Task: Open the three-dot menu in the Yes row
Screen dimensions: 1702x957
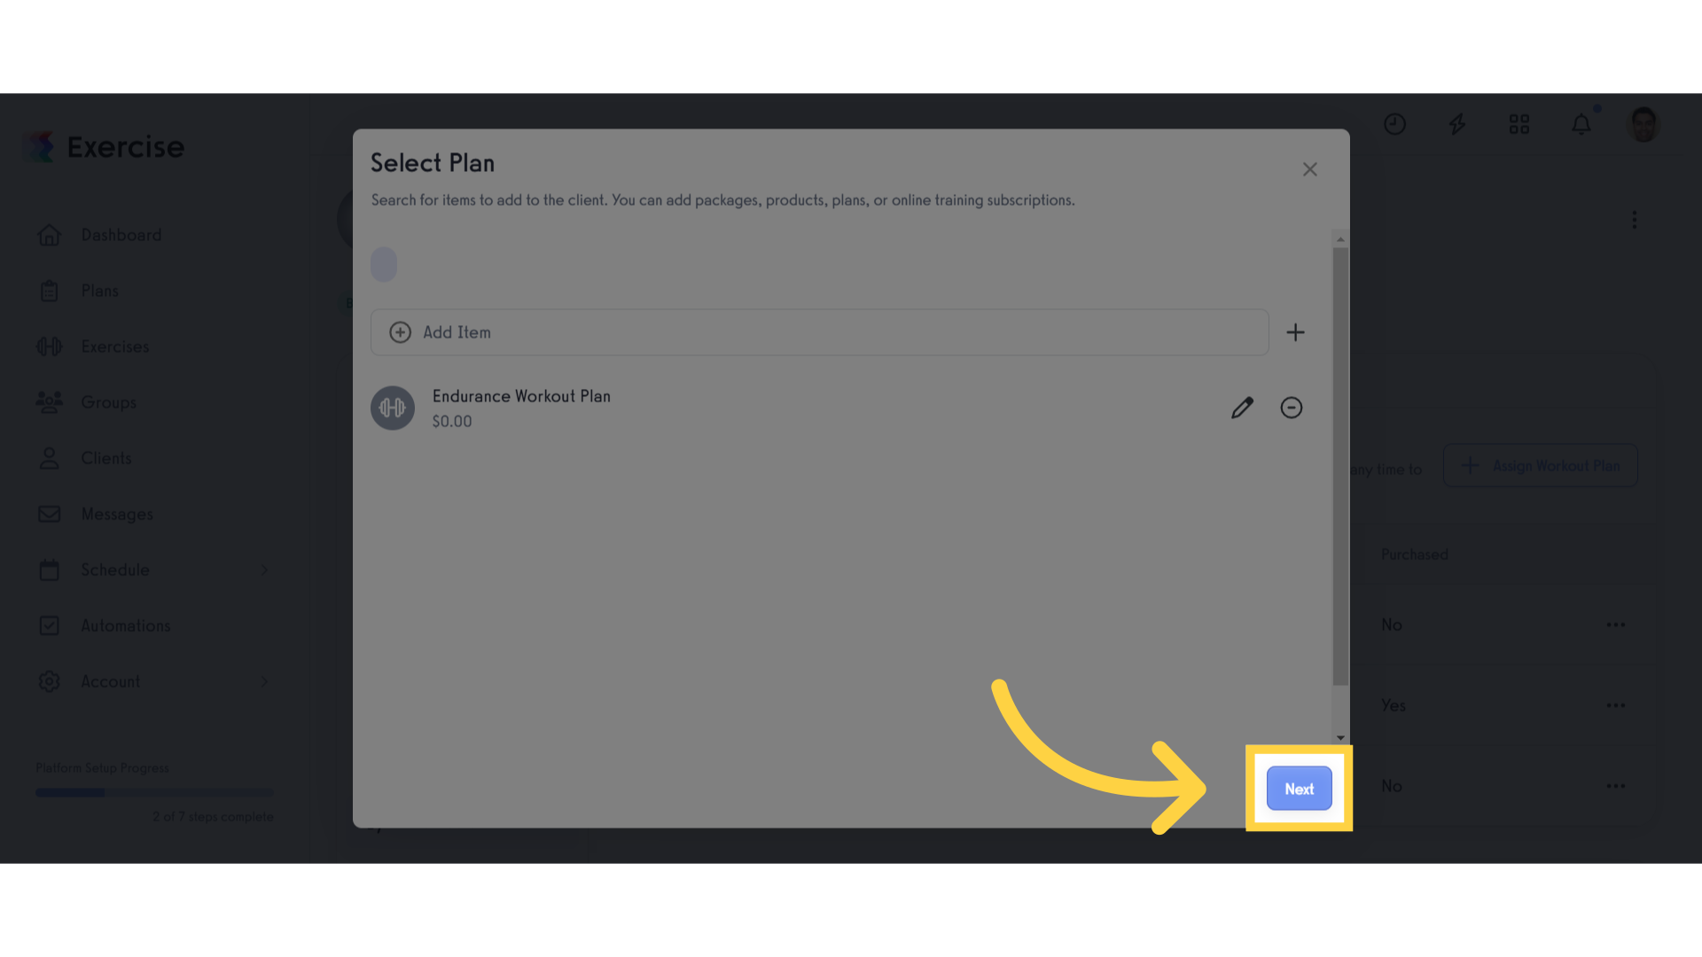Action: (1616, 705)
